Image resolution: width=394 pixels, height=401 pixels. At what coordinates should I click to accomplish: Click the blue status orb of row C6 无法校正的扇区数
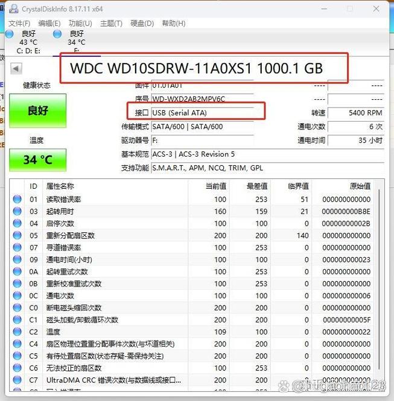click(17, 368)
